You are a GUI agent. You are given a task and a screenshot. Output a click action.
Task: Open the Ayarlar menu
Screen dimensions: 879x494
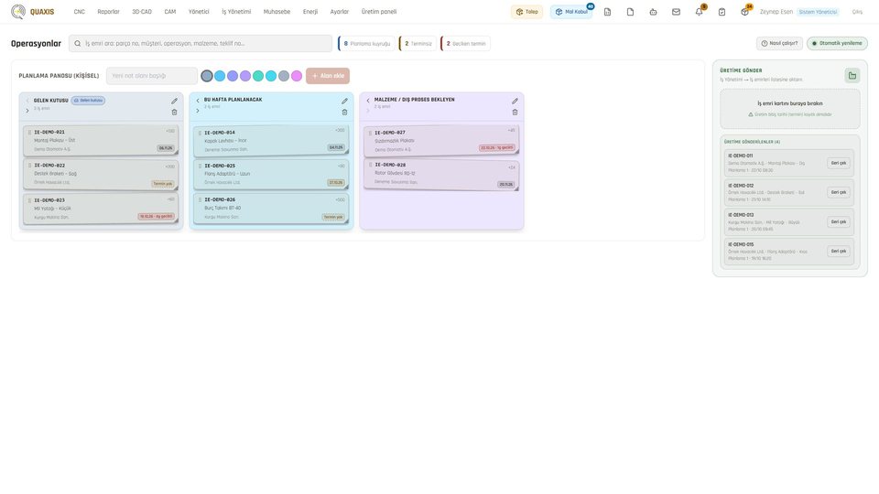(339, 12)
